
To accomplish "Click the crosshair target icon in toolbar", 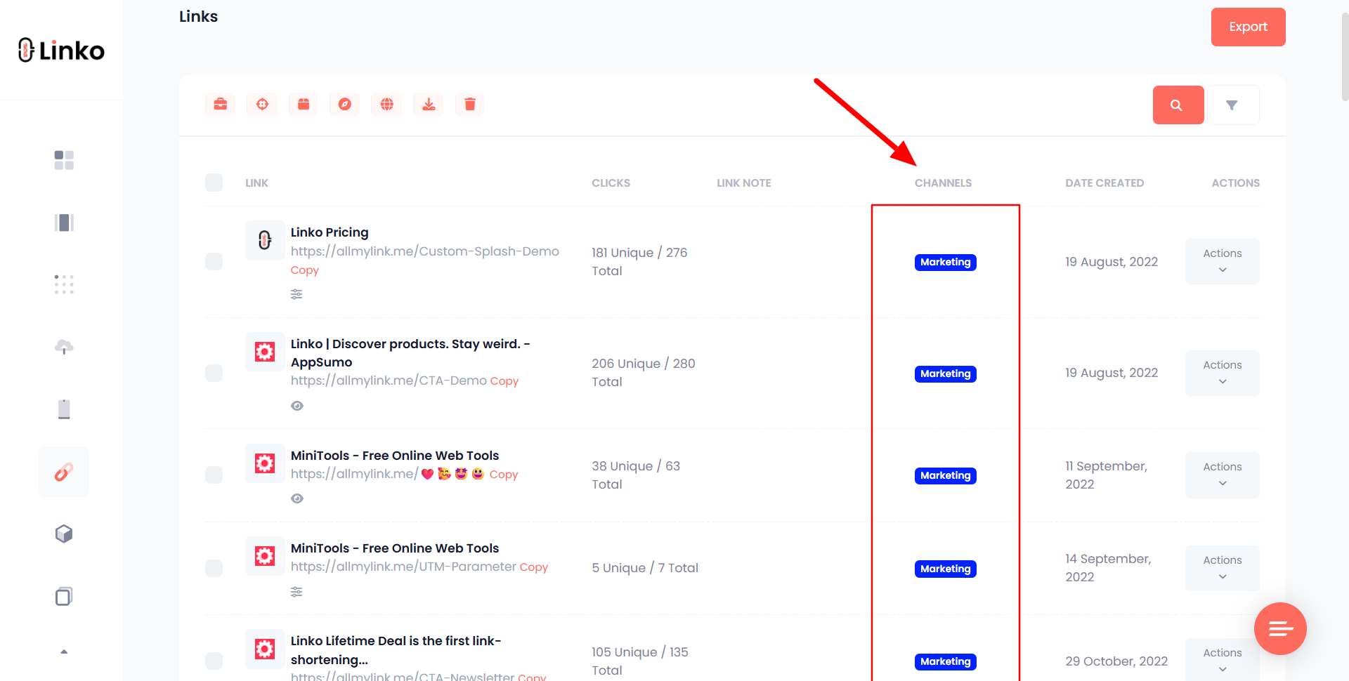I will (x=262, y=105).
